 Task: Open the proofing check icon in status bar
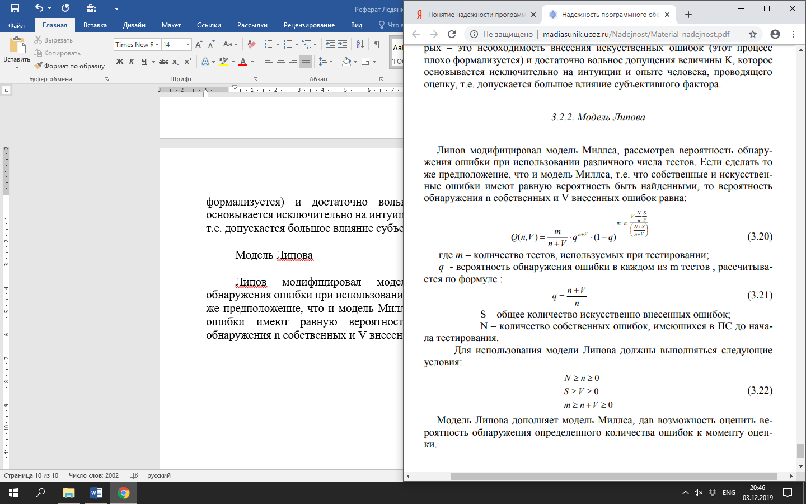pyautogui.click(x=134, y=475)
